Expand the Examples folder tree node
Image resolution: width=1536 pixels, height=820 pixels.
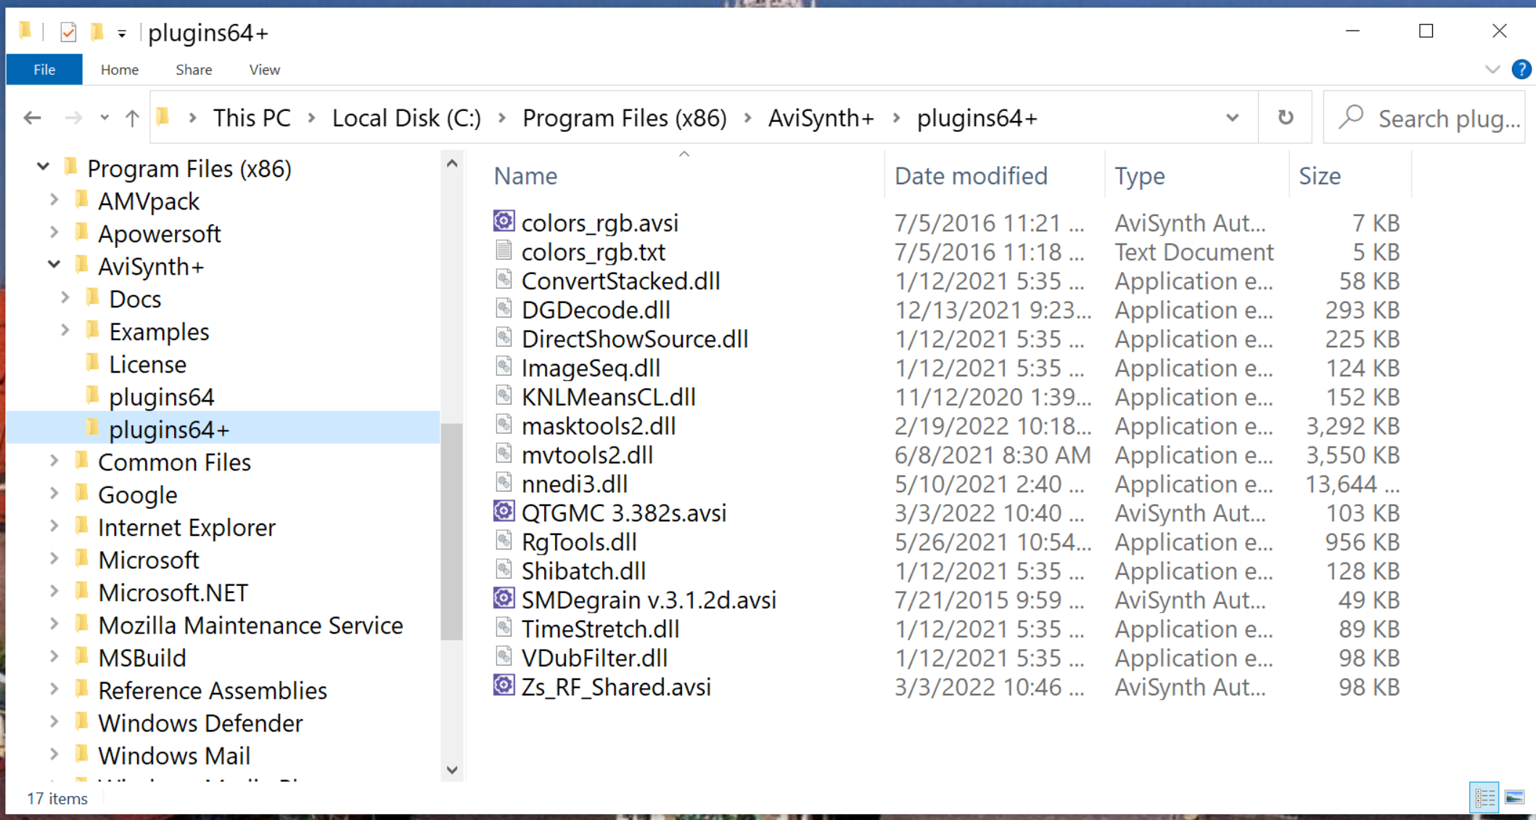(x=65, y=331)
